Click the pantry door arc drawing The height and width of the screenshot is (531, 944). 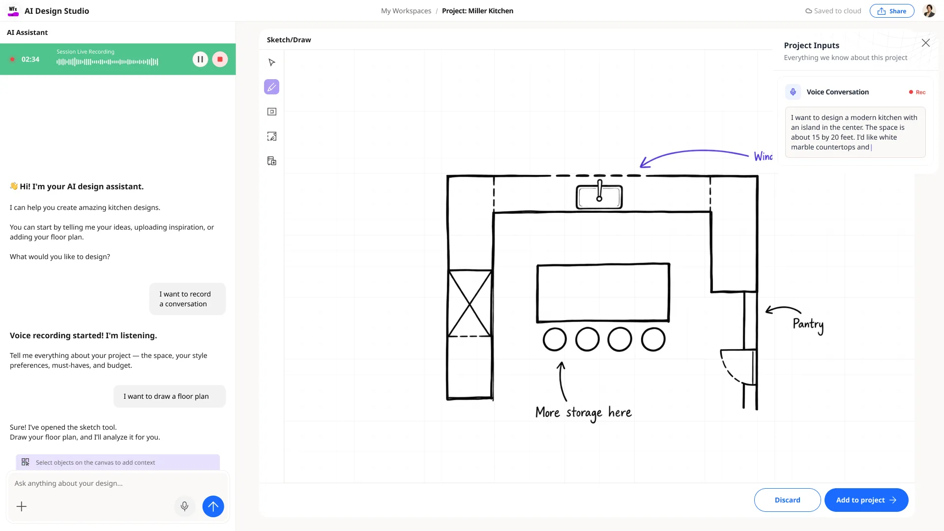tap(737, 367)
